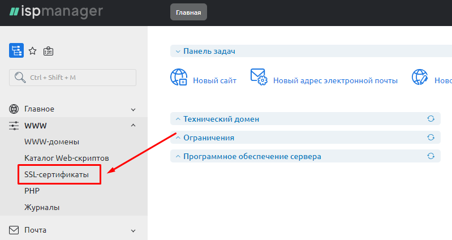Click the Новый сайт link

[x=214, y=80]
